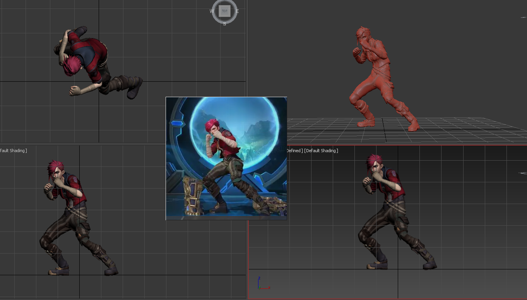Click the S compass letter on ViewCube

[224, 24]
